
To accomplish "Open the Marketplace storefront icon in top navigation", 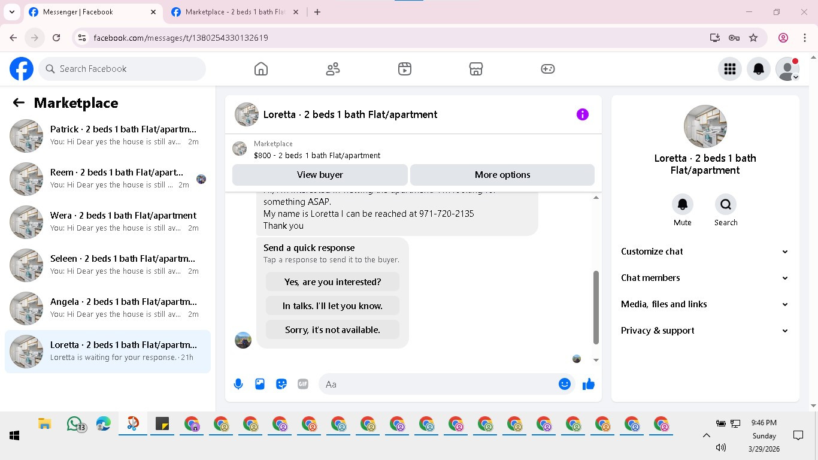I will (476, 69).
